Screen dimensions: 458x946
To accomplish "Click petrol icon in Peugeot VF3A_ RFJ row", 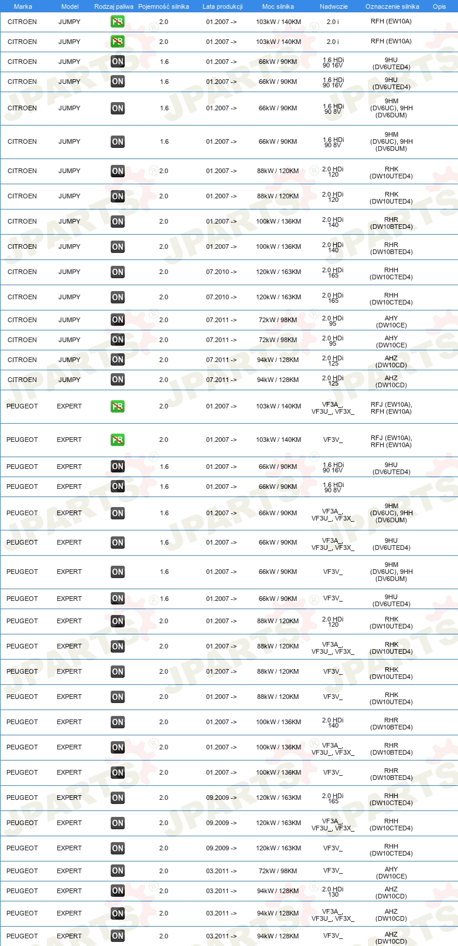I will [118, 406].
